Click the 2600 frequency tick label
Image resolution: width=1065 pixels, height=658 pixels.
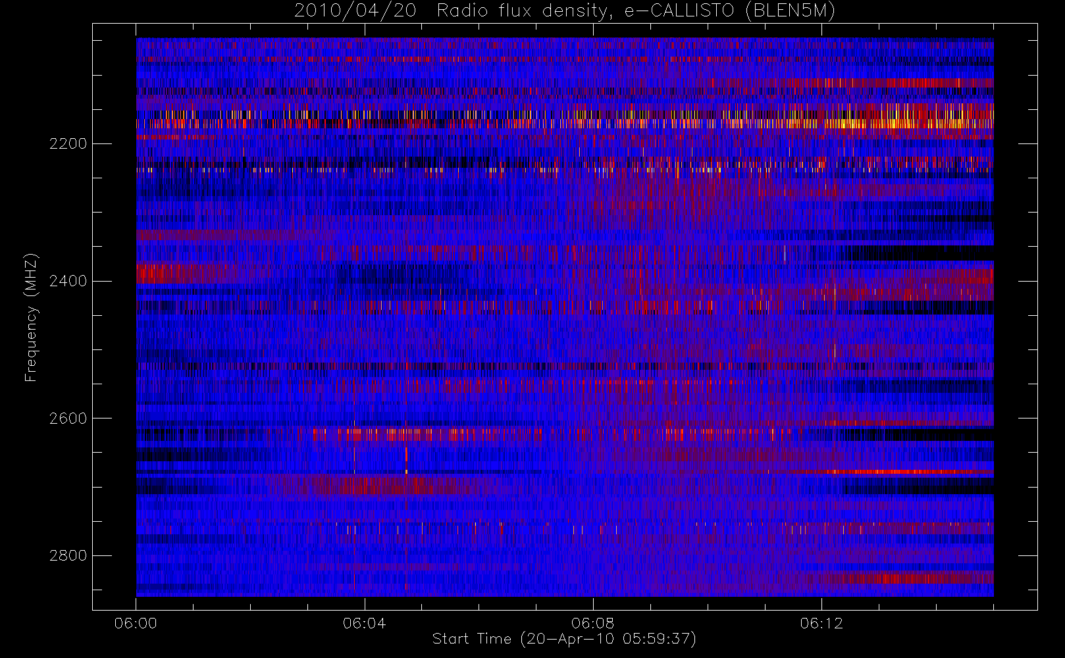click(x=68, y=418)
